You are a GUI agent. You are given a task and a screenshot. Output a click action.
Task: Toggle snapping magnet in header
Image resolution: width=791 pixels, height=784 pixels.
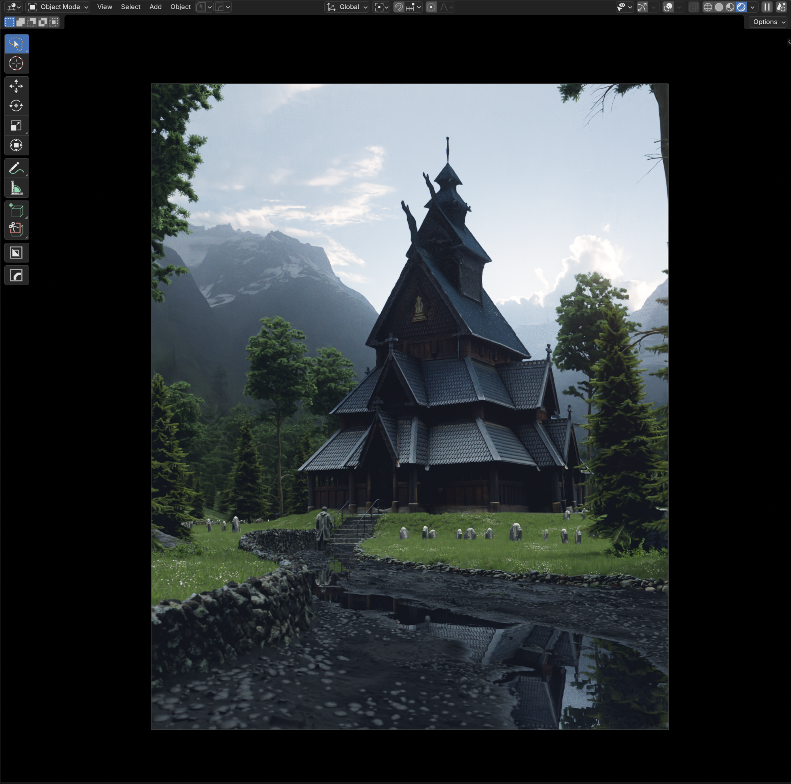[x=398, y=7]
